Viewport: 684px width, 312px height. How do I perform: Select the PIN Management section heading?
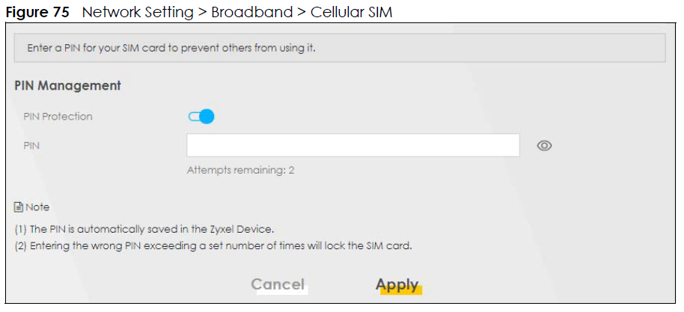click(67, 85)
